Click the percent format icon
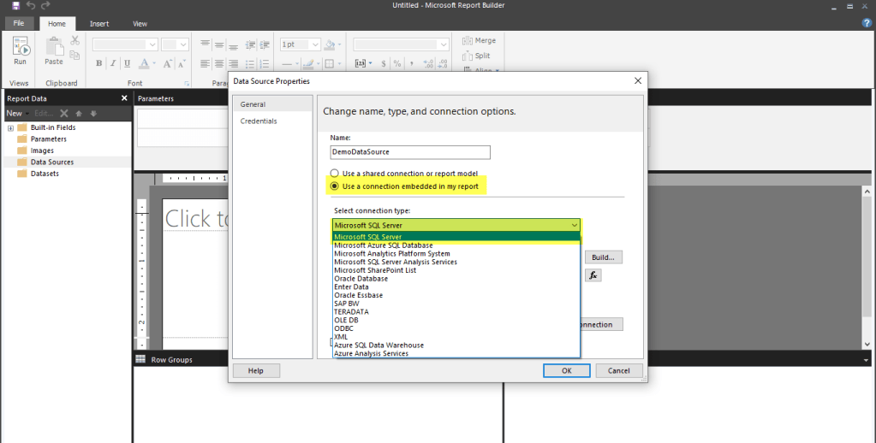Screen dimensions: 876x443 tap(397, 63)
